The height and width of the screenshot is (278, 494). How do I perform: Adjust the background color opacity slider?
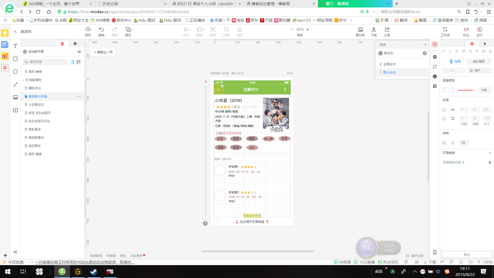(474, 90)
